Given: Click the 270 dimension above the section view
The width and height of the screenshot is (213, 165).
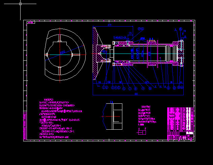Looking at the screenshot, I should point(109,25).
